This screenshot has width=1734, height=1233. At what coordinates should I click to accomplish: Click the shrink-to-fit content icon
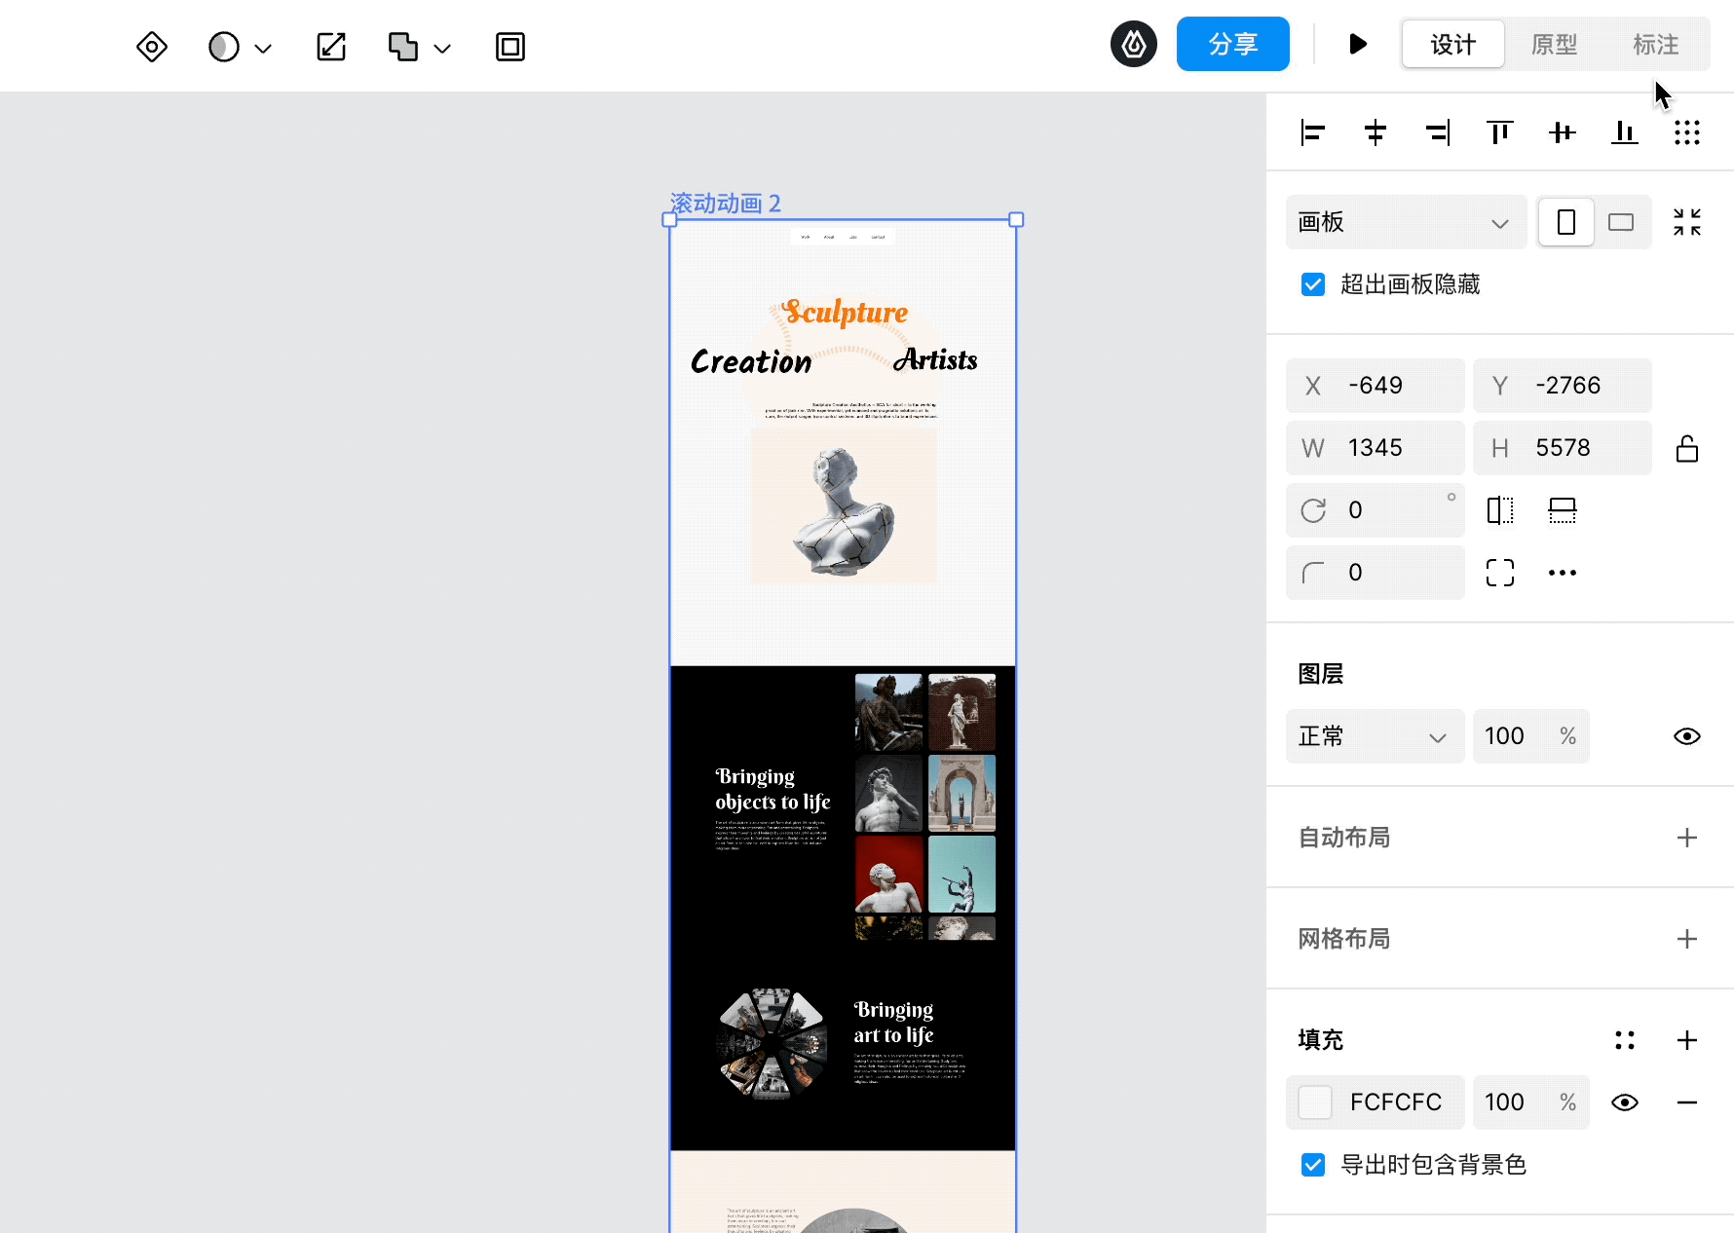[1687, 222]
